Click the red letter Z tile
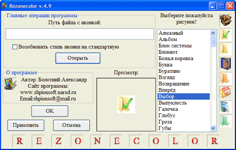This screenshot has width=236, height=150. coord(58,141)
